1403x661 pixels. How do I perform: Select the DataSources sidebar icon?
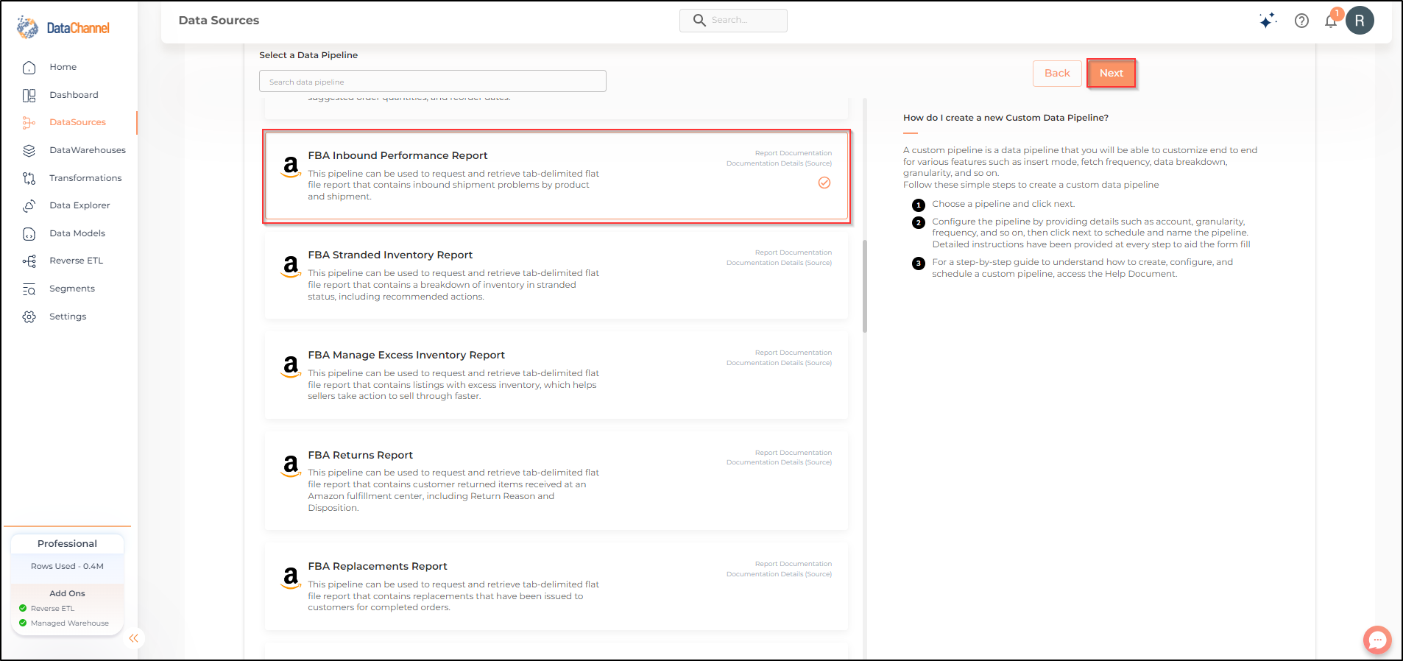pos(29,123)
